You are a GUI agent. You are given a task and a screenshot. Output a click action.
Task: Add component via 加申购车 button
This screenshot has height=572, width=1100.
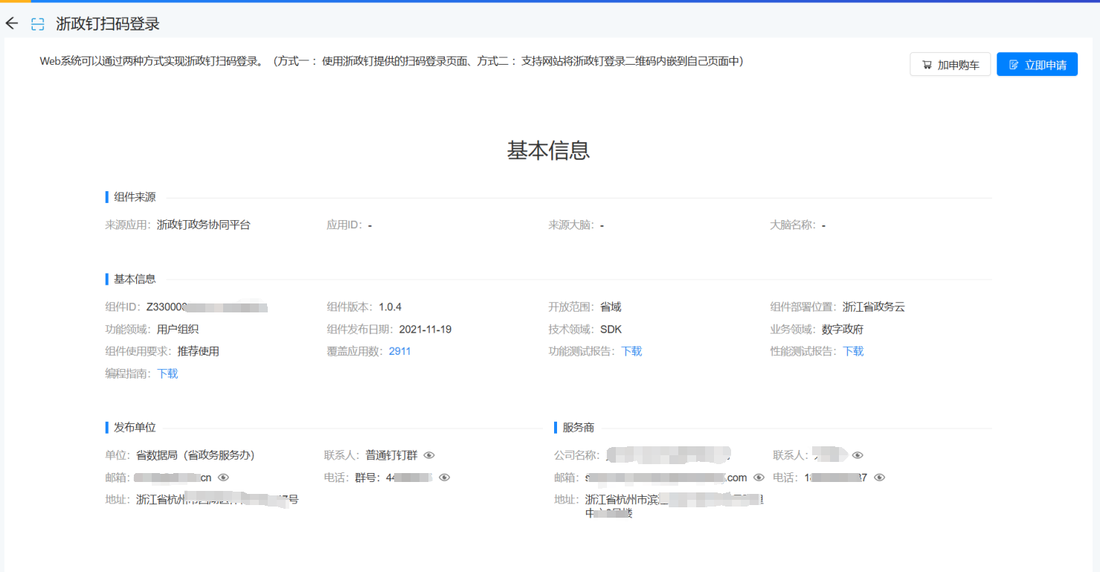click(x=950, y=65)
